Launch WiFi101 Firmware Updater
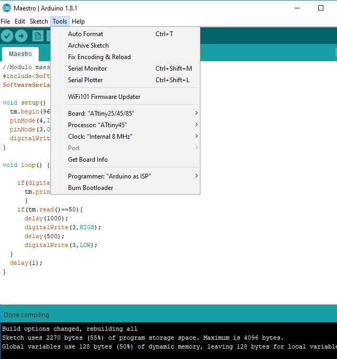 tap(125, 97)
